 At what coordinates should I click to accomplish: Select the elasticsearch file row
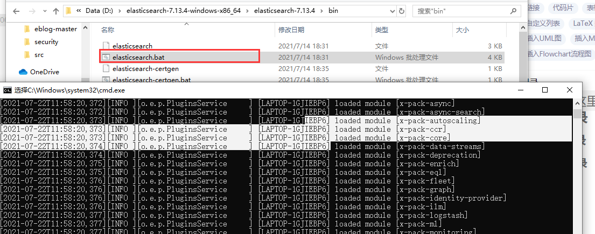point(302,46)
